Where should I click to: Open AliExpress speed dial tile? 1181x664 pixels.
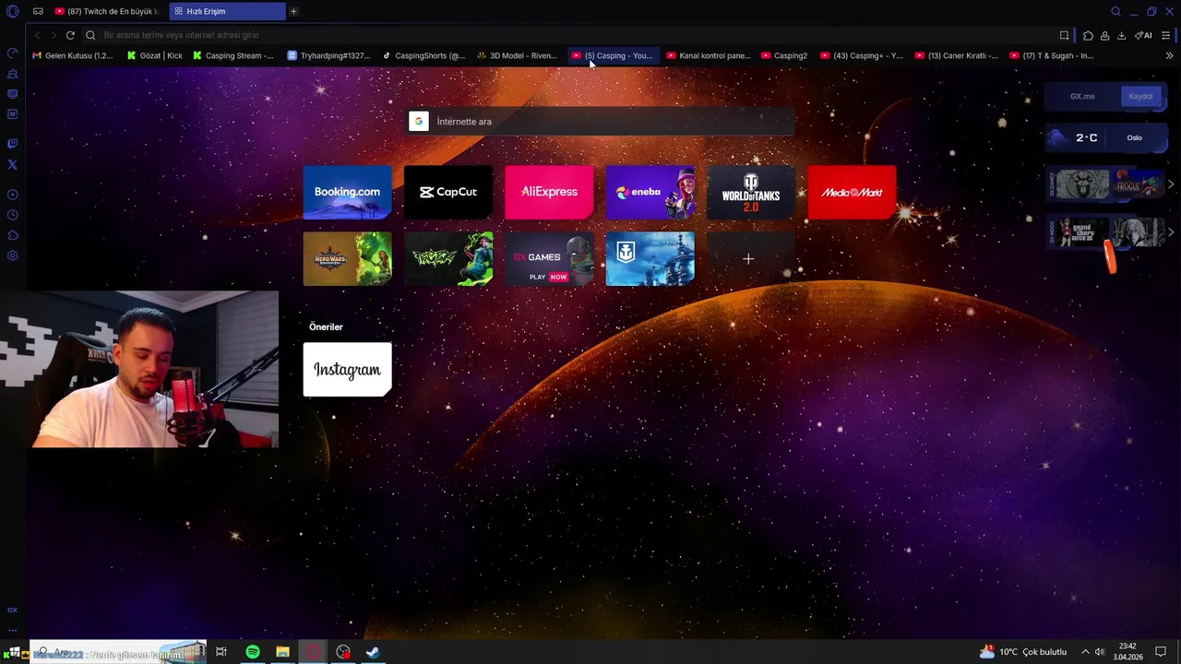point(549,192)
